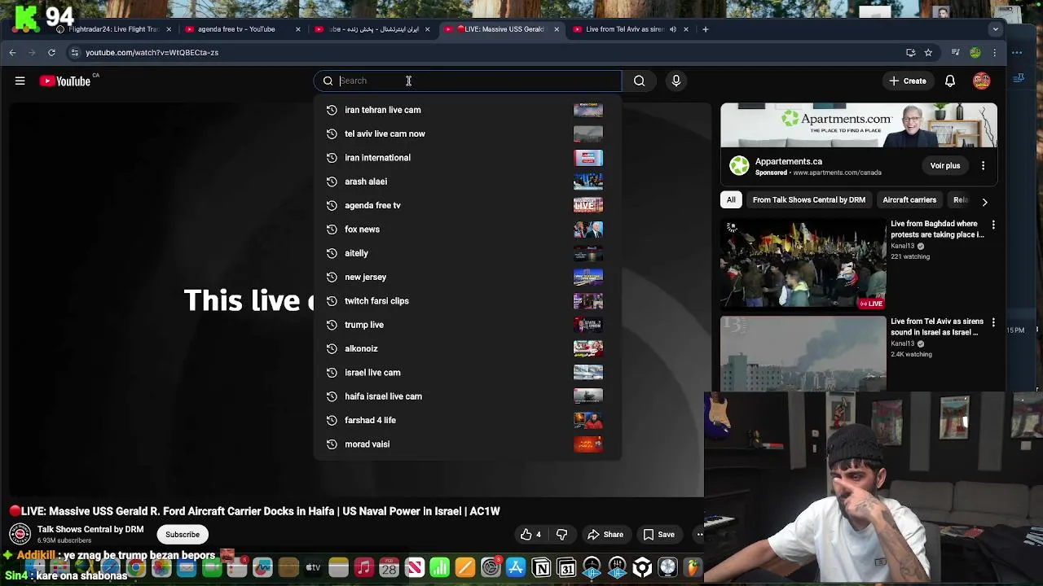Choose the 'aitelly' search suggestion

(x=468, y=253)
